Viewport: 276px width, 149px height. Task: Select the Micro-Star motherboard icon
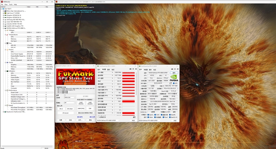tap(6, 11)
